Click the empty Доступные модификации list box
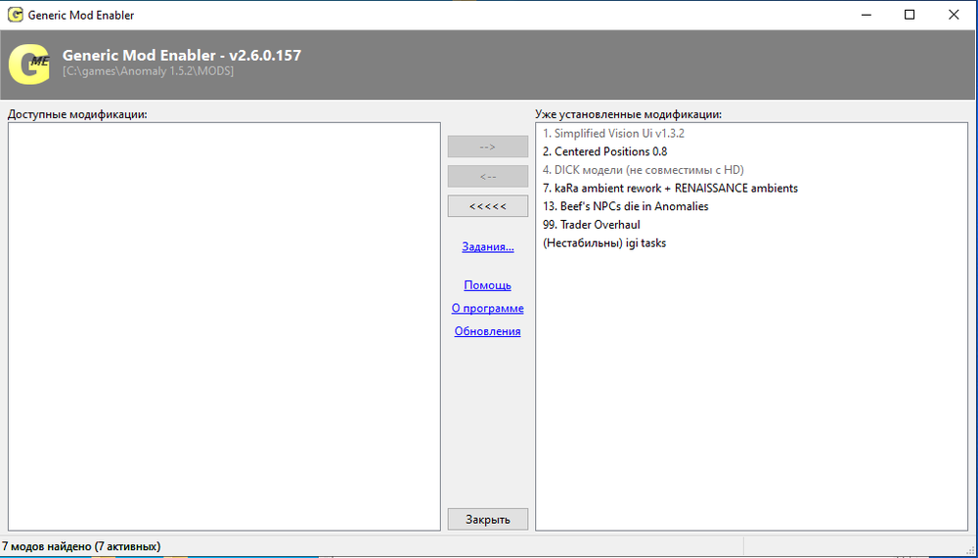The width and height of the screenshot is (978, 558). click(x=224, y=326)
